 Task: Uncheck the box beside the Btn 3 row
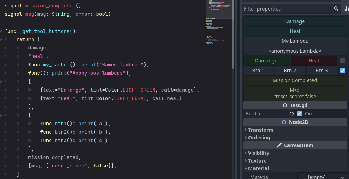click(343, 71)
